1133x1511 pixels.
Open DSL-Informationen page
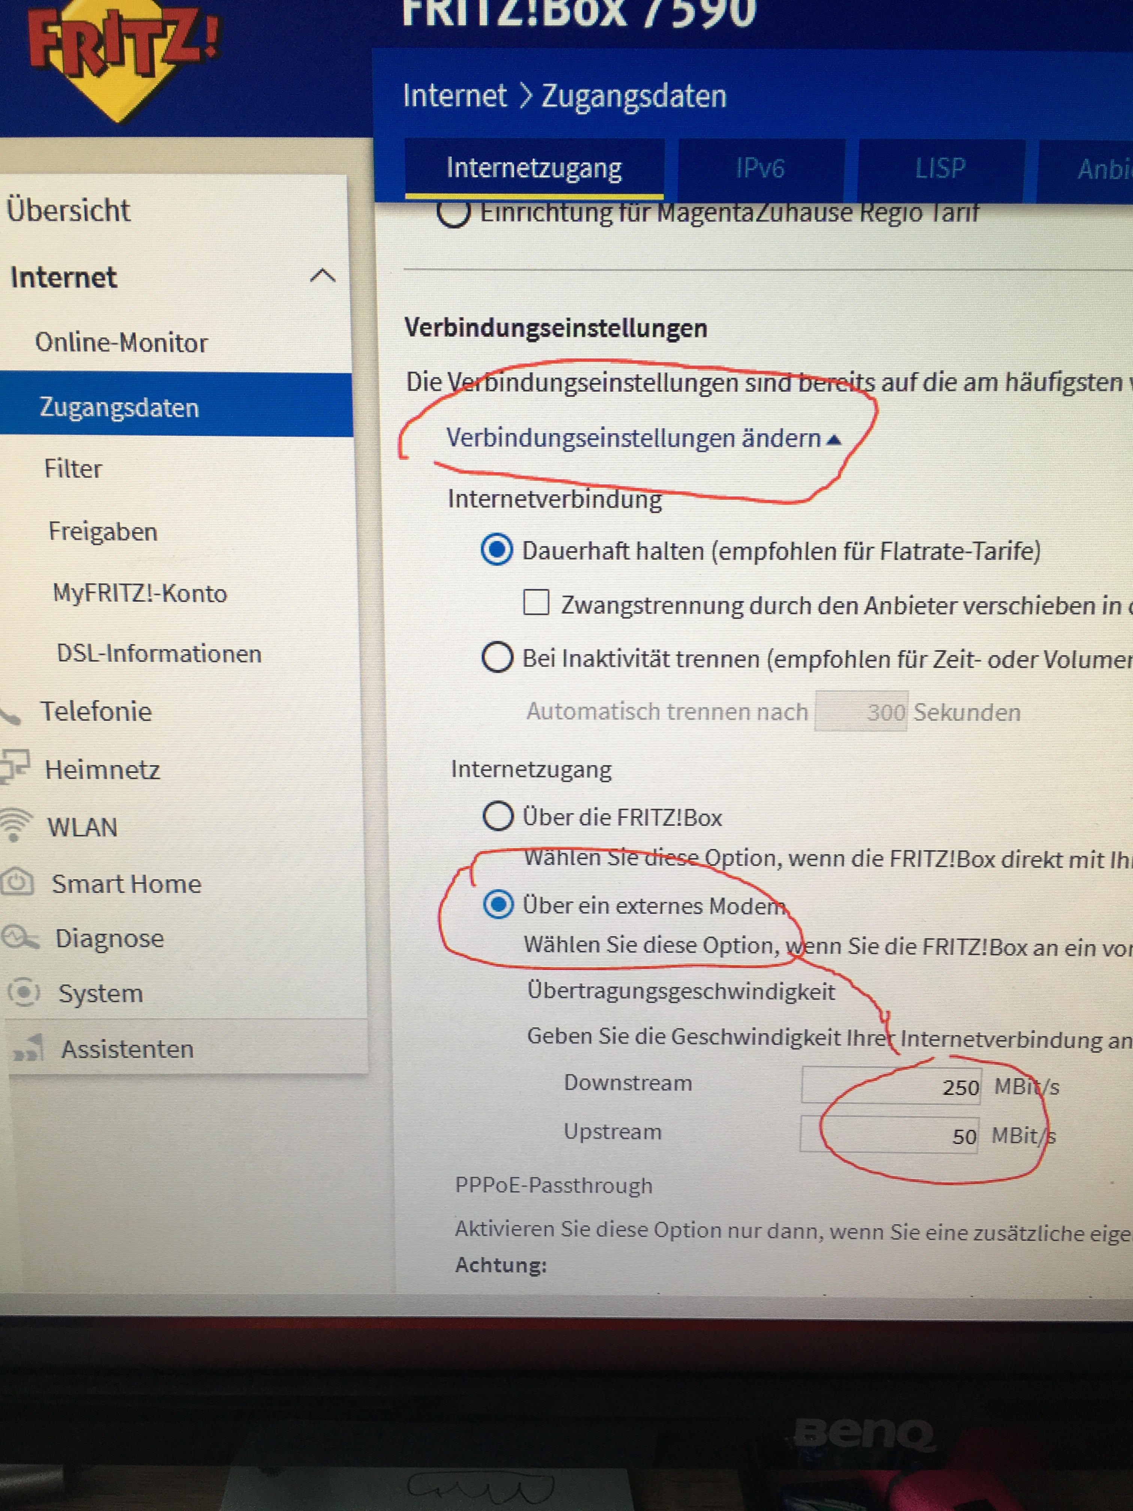(x=159, y=654)
